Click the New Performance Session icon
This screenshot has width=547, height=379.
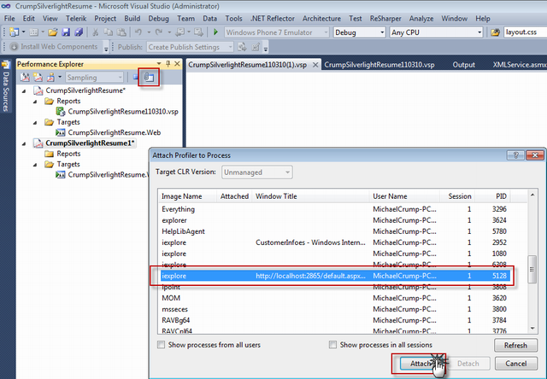point(38,78)
